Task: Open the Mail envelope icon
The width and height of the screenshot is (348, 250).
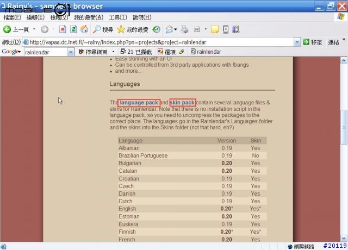Action: [169, 29]
